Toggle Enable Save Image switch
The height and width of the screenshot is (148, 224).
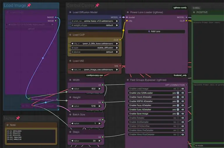click(178, 114)
